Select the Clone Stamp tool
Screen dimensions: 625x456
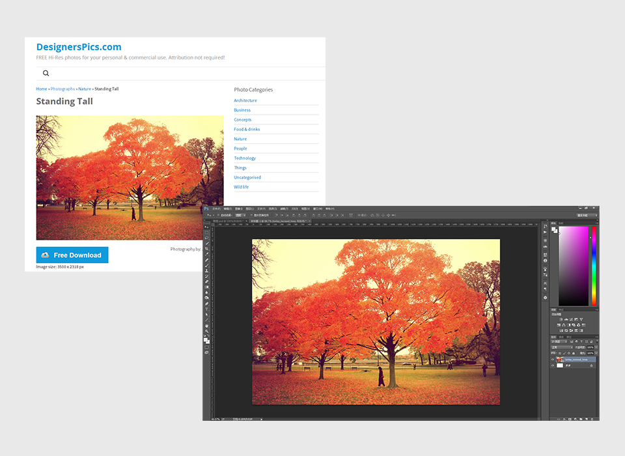pyautogui.click(x=207, y=271)
